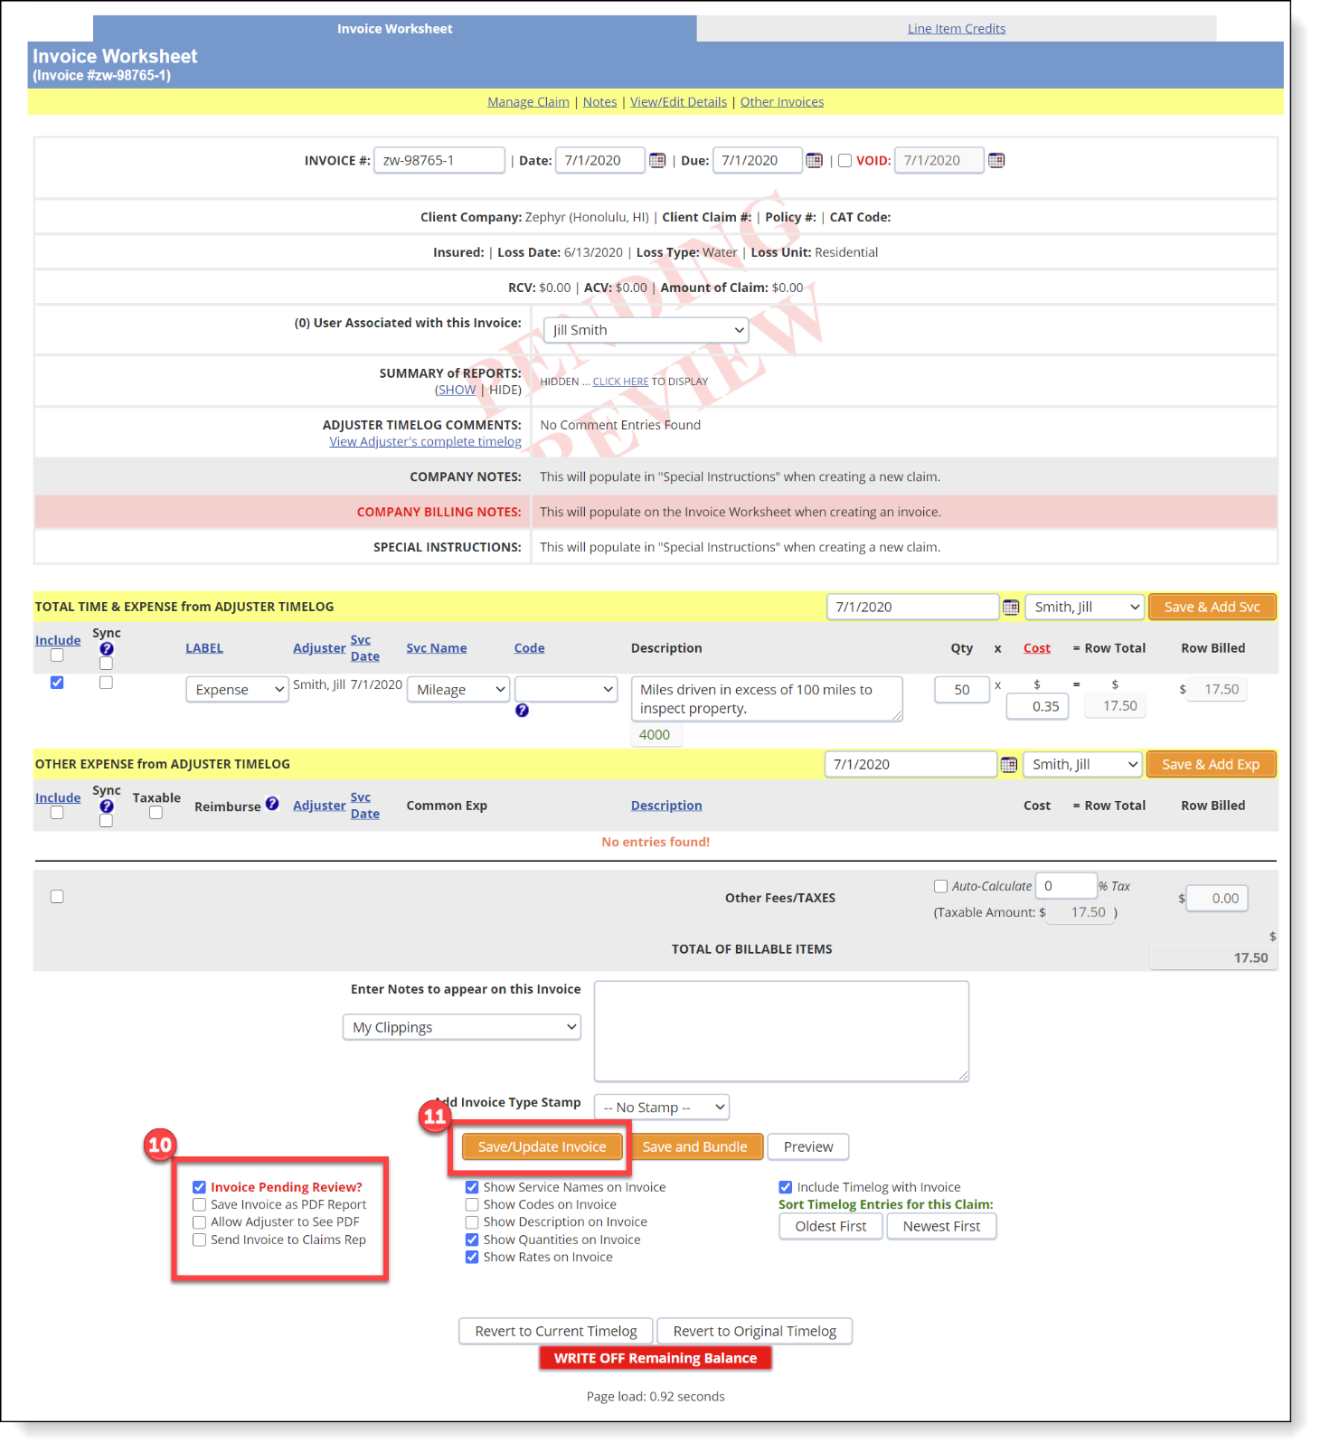The width and height of the screenshot is (1321, 1452).
Task: Enable Show Codes on Invoice
Action: (x=472, y=1204)
